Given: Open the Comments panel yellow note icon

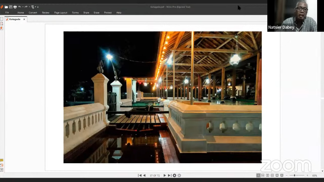Looking at the screenshot, I should [2, 160].
